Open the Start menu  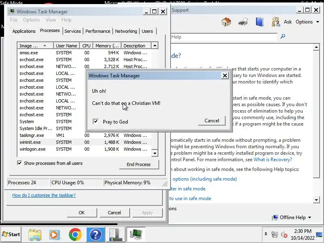click(x=11, y=234)
